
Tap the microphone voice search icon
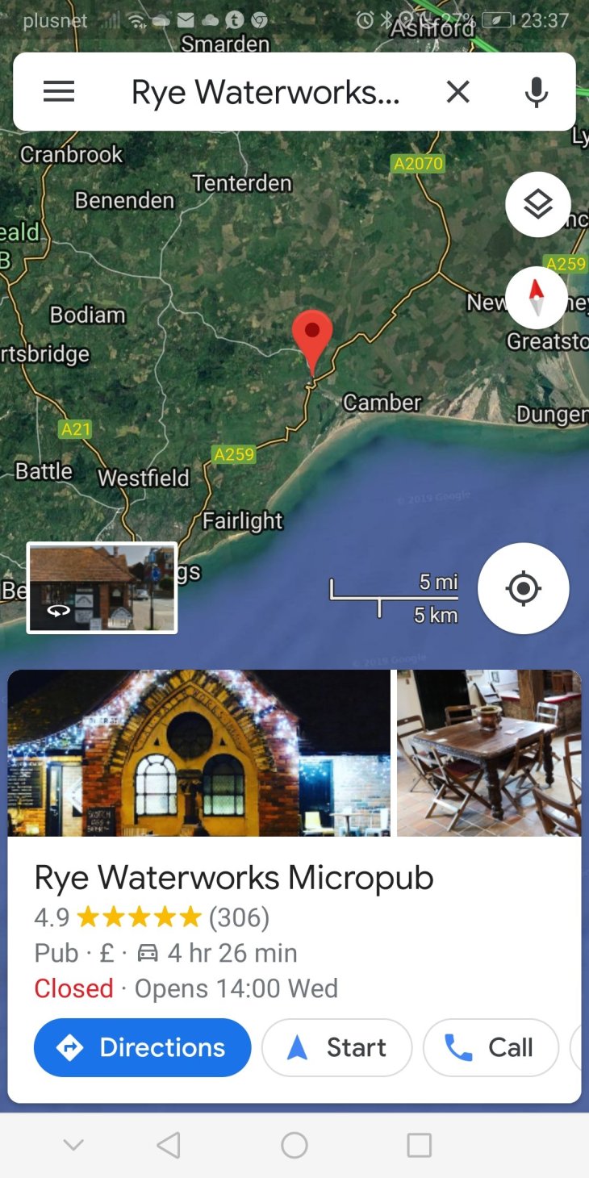click(536, 92)
